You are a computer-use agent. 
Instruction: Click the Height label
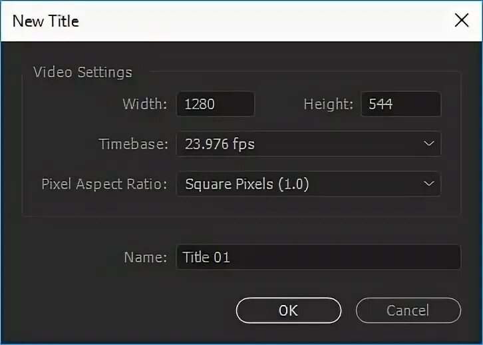pos(328,105)
